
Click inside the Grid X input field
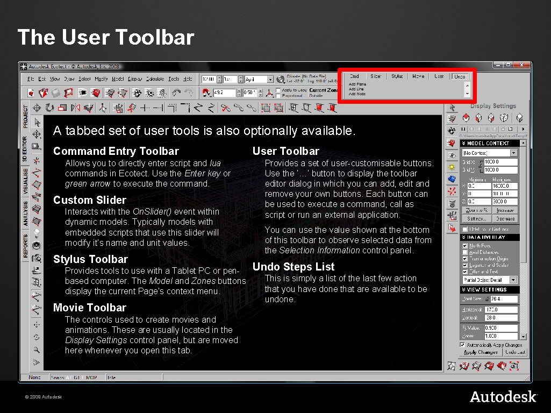pyautogui.click(x=500, y=161)
